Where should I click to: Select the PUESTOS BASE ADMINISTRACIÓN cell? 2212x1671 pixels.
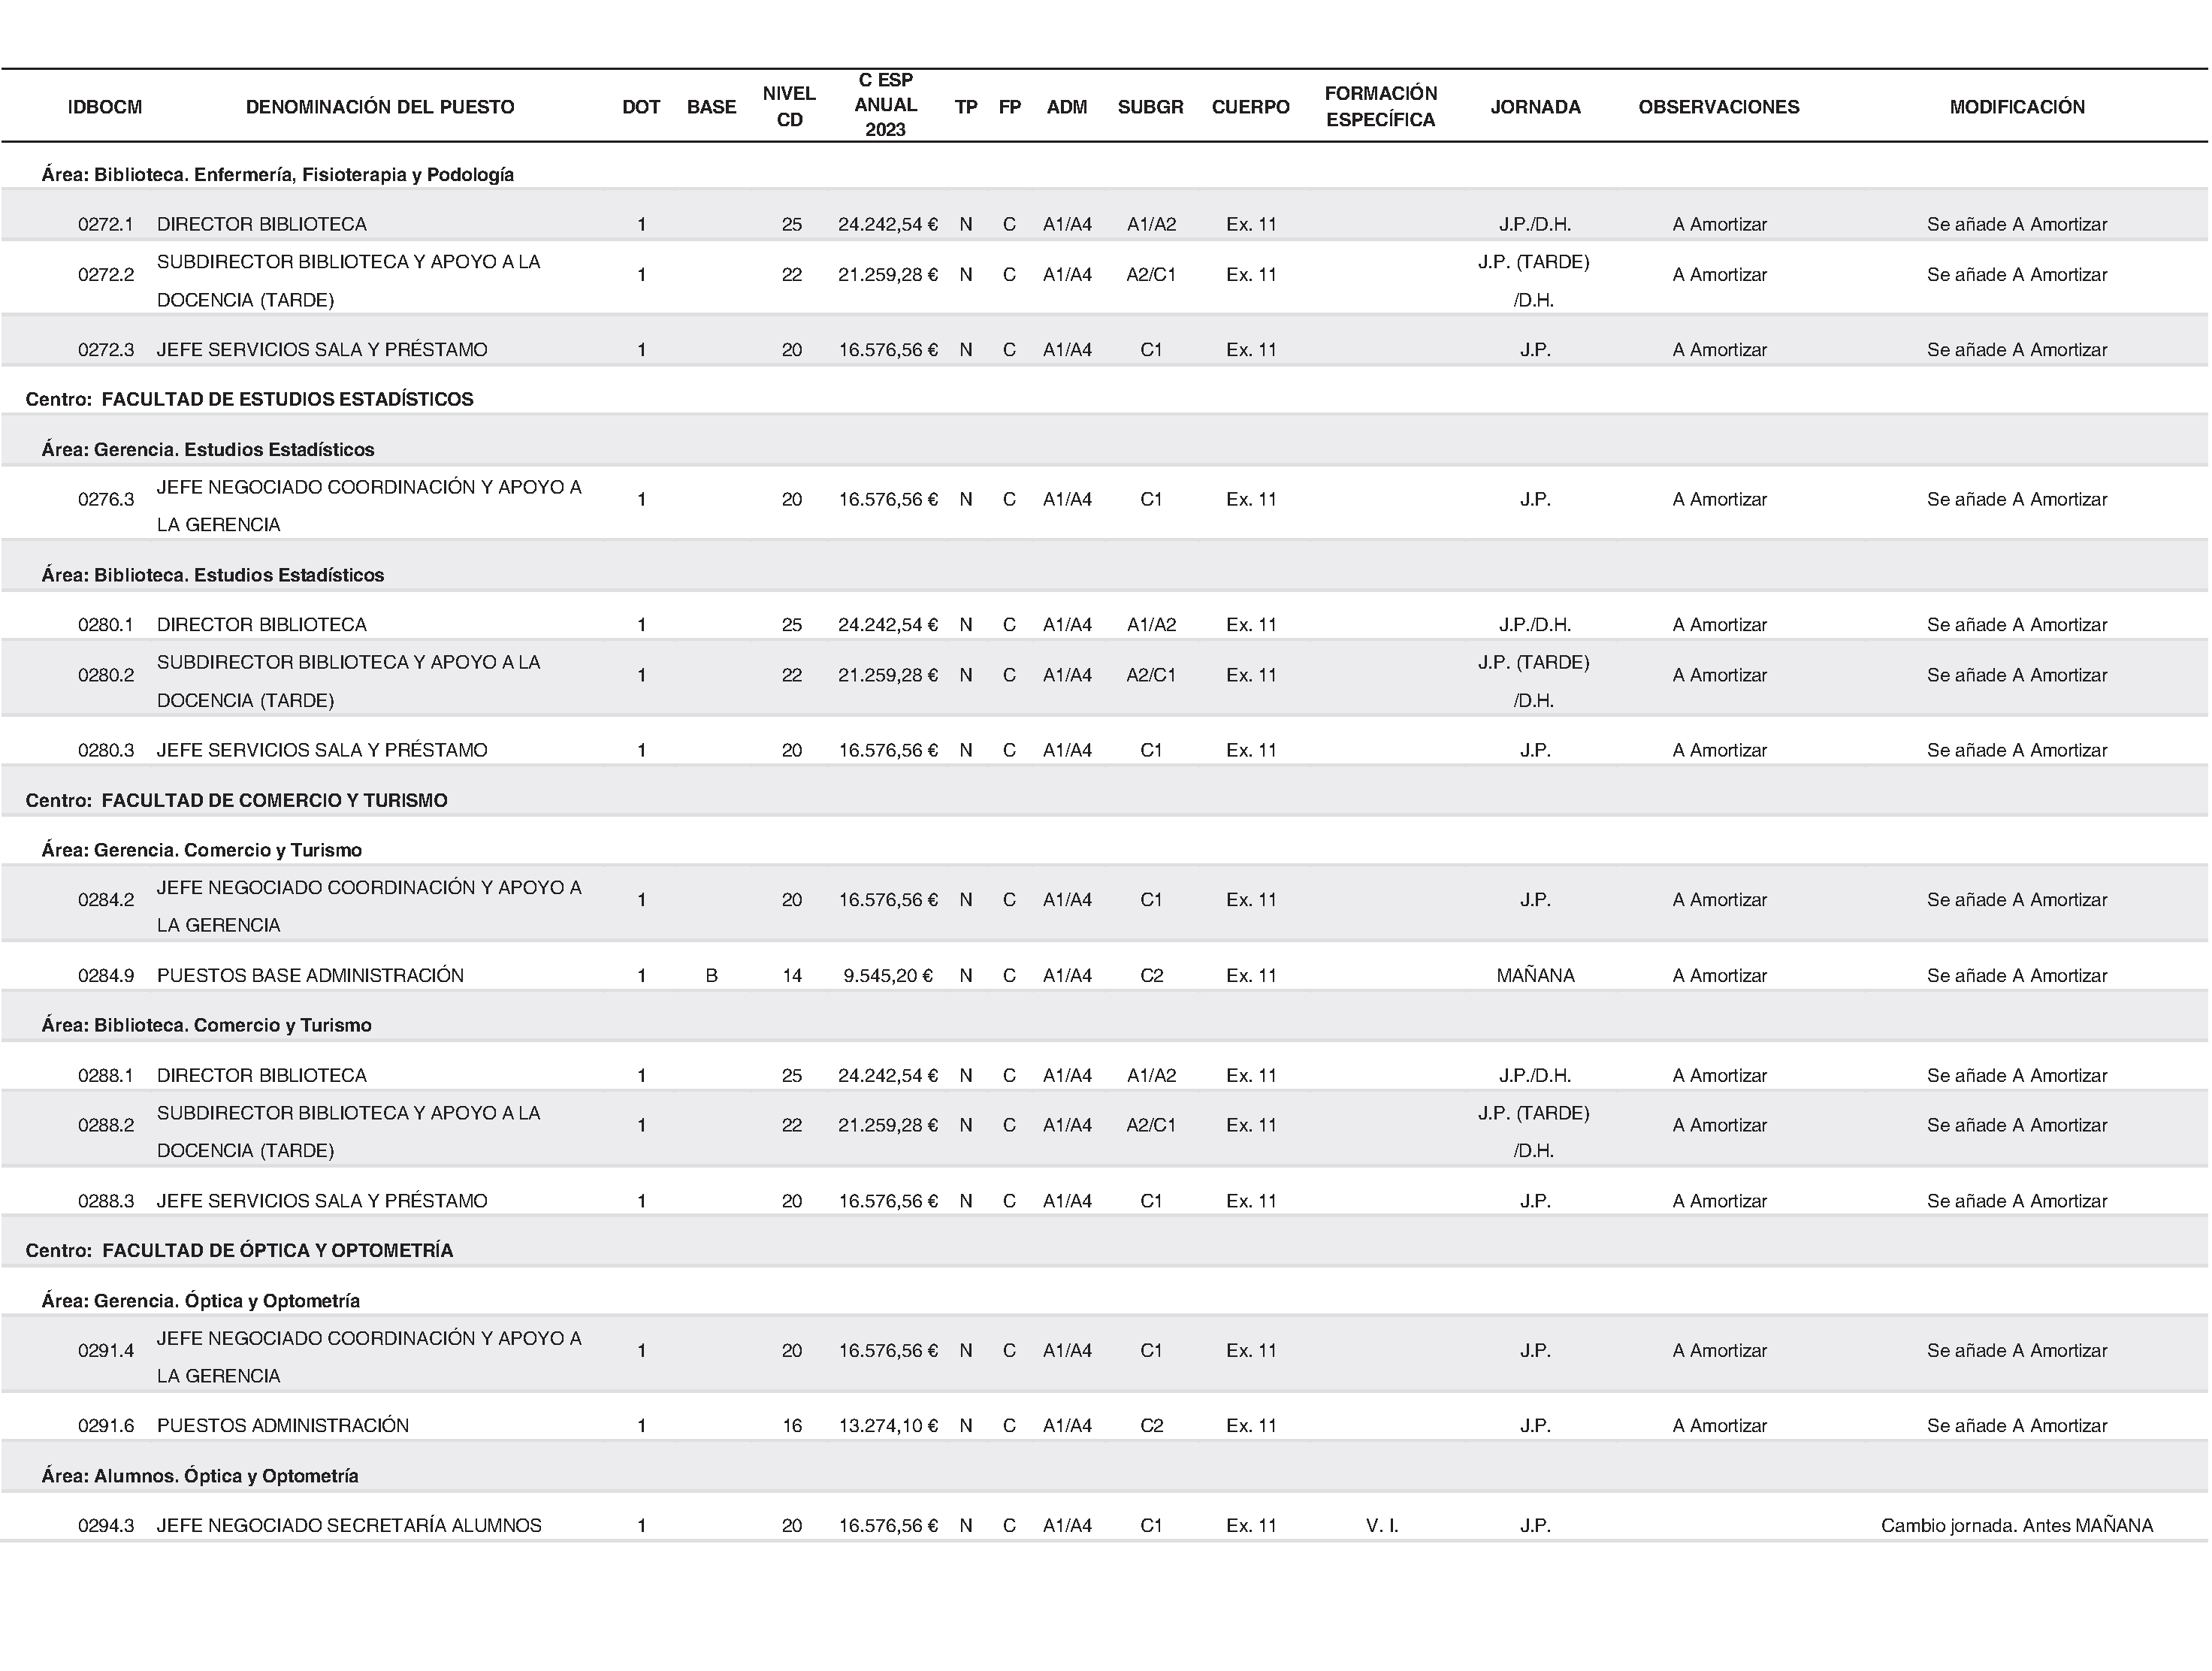coord(310,975)
